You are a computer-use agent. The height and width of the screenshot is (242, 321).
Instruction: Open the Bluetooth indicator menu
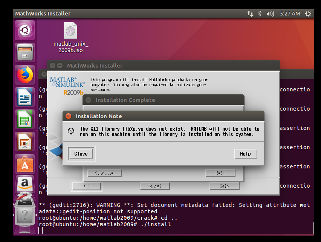tap(260, 14)
